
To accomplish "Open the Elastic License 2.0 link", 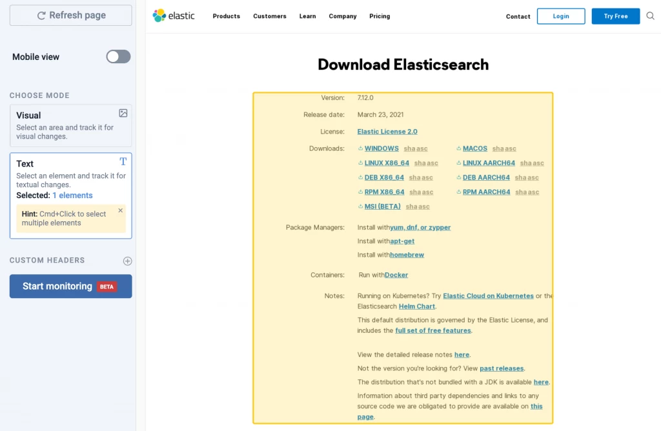I will click(x=387, y=132).
